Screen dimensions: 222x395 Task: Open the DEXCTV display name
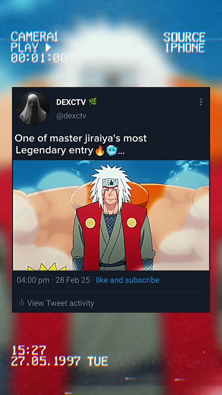point(71,102)
